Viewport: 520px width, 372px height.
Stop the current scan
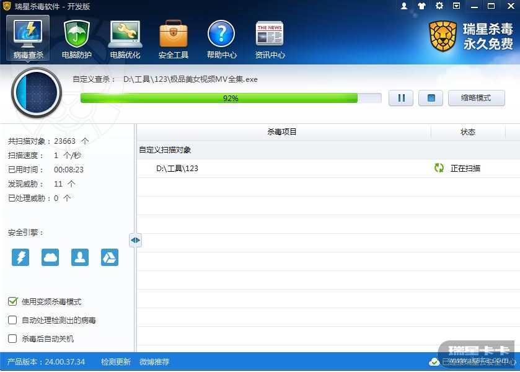pyautogui.click(x=431, y=98)
